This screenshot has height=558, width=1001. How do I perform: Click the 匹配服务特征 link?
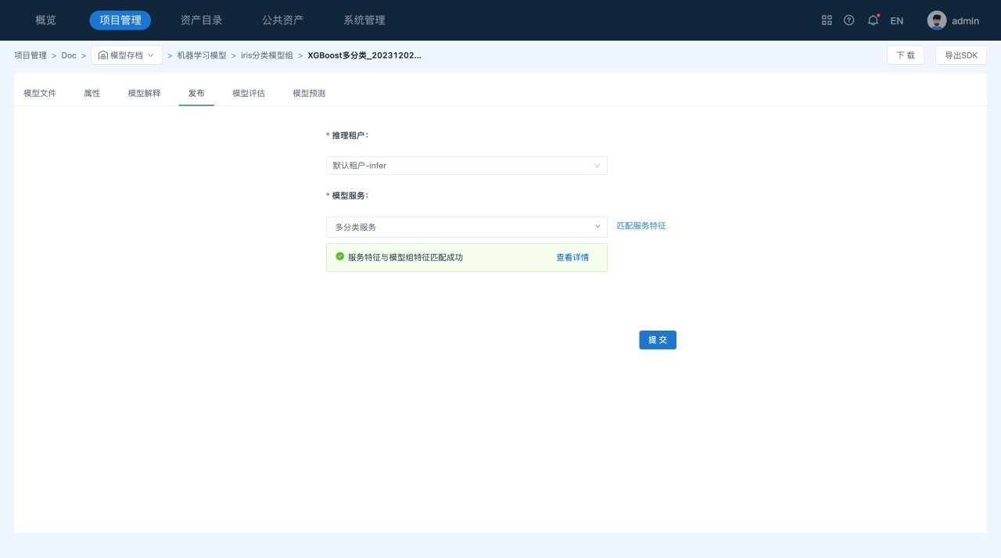[640, 226]
